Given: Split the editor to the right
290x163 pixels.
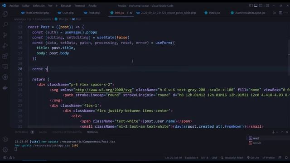Looking at the screenshot, I should [x=280, y=13].
